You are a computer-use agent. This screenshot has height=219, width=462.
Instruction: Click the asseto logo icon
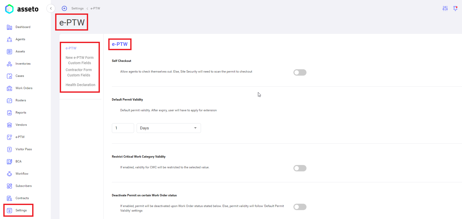coord(9,9)
